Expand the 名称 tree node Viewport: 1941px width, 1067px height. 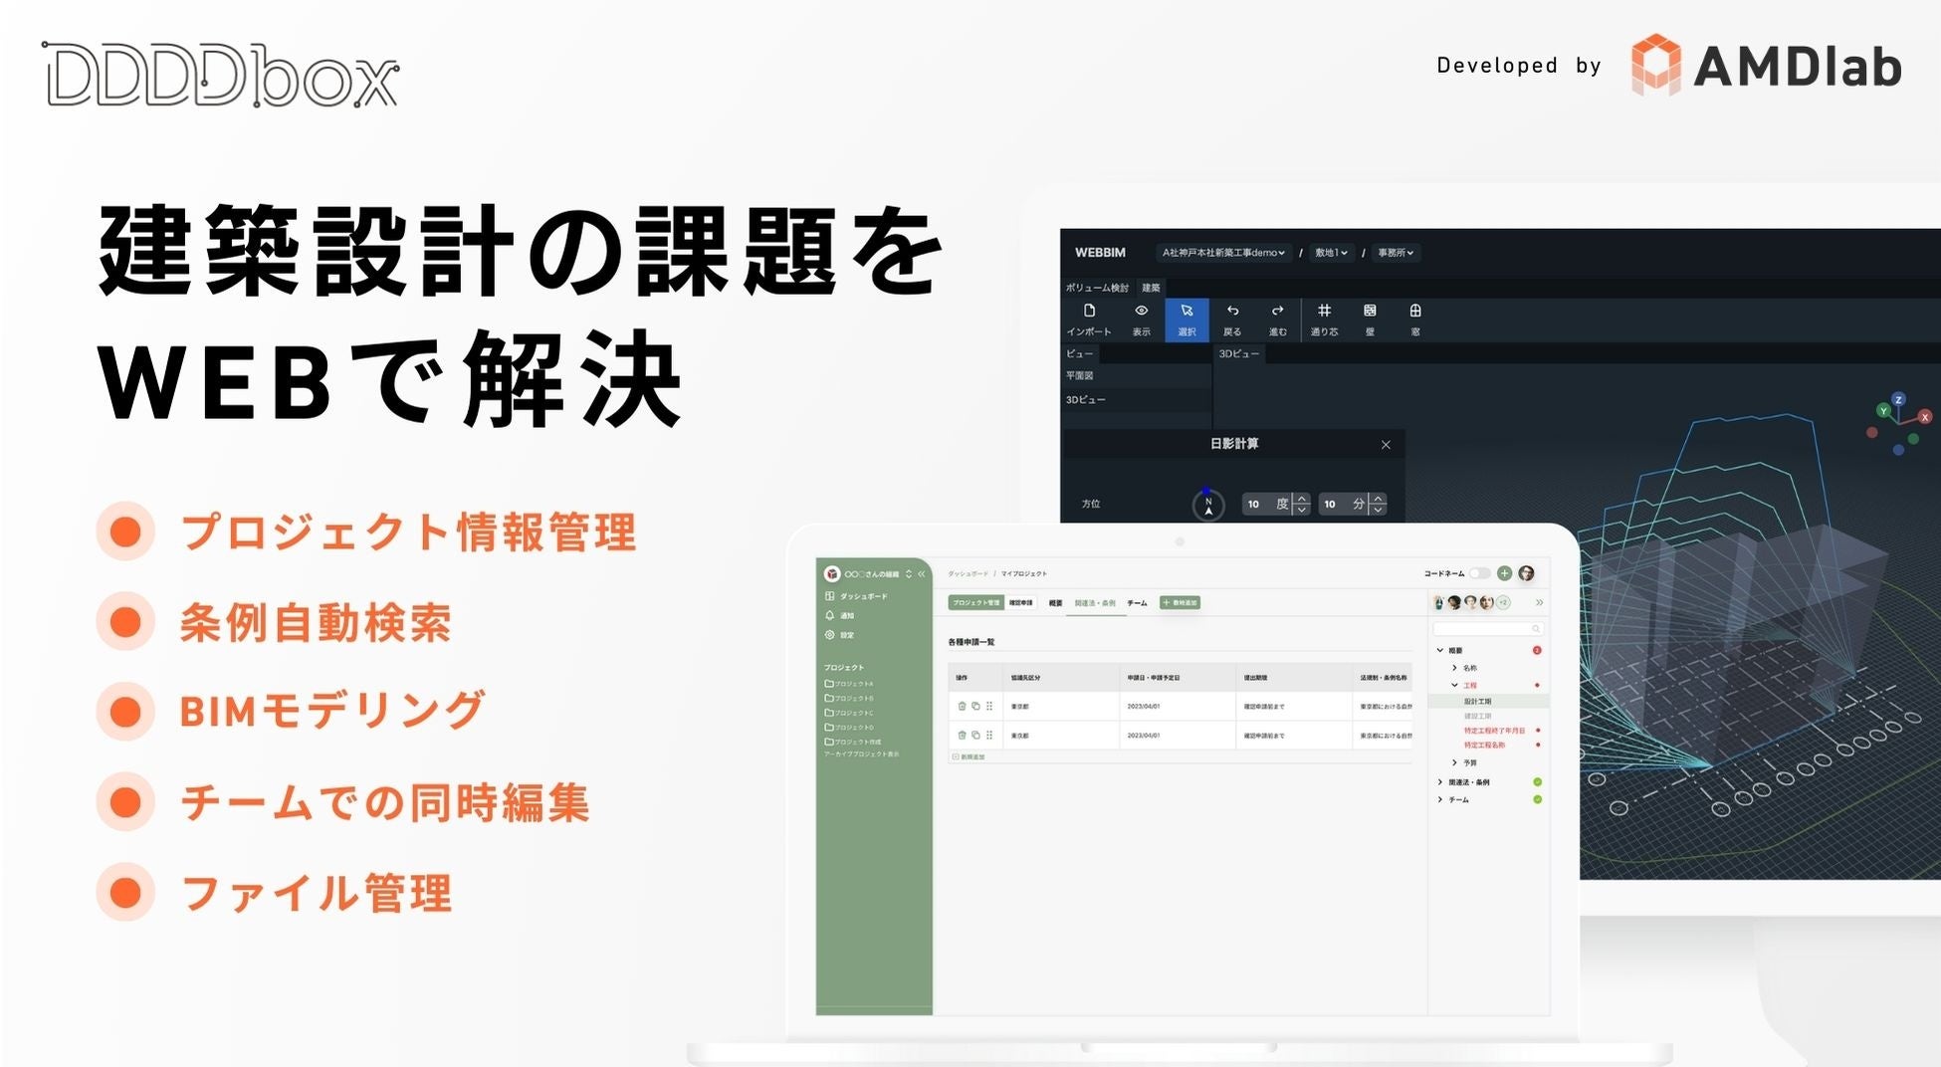1454,668
